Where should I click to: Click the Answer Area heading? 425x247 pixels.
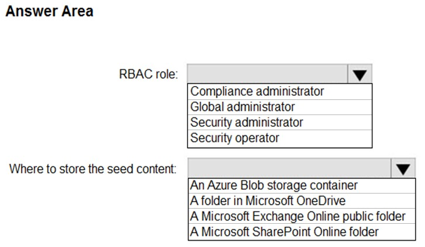coord(49,12)
